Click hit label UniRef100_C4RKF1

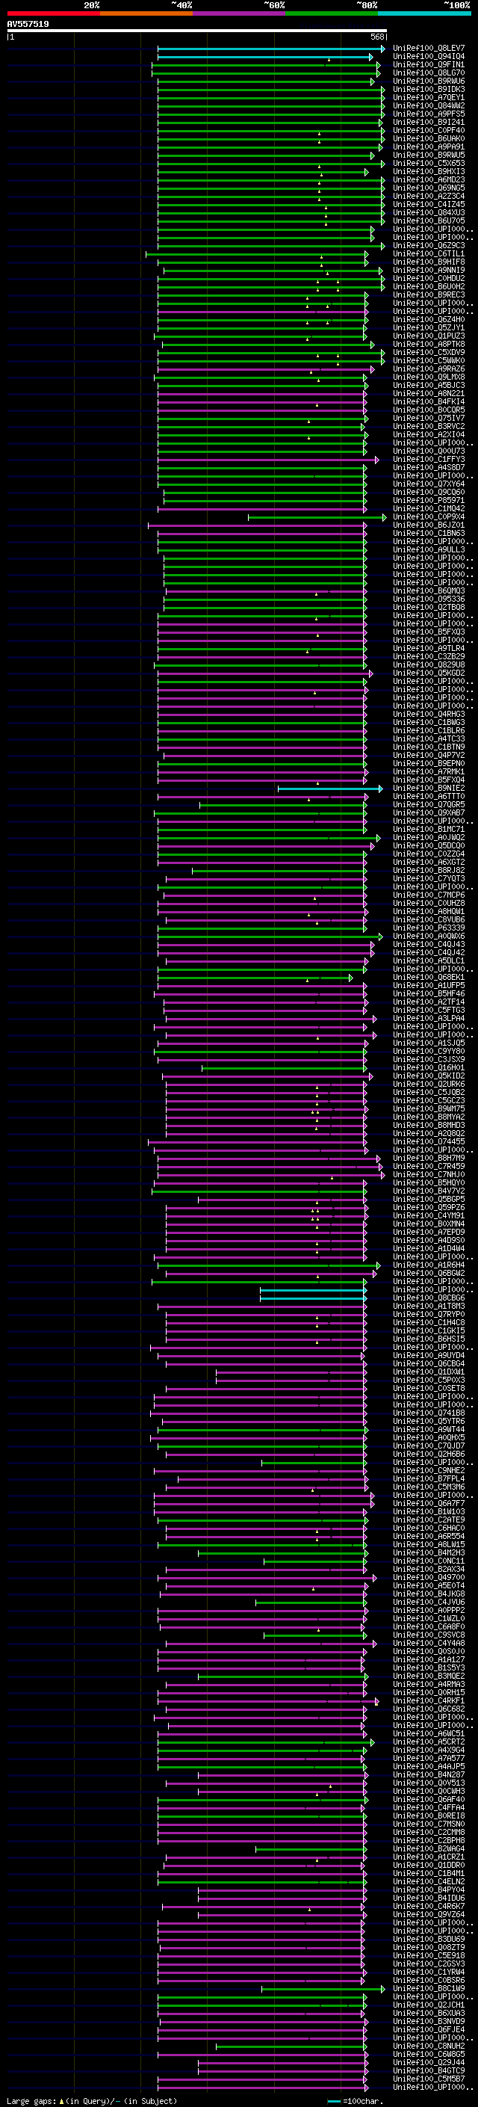[x=428, y=1701]
